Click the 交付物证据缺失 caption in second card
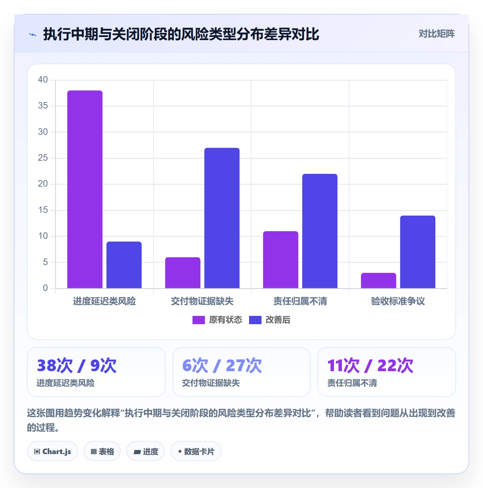This screenshot has width=483, height=488. 211,383
